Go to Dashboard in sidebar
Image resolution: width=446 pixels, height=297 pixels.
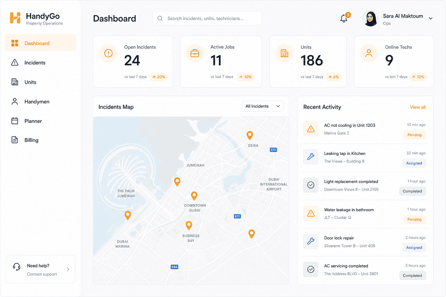coord(41,43)
